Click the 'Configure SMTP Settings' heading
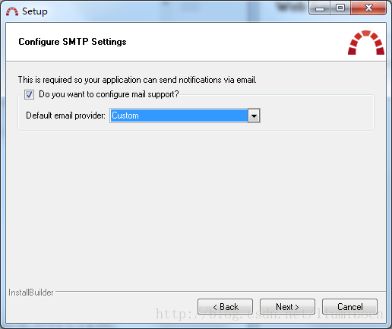Screen dimensions: 392x329 click(72, 42)
